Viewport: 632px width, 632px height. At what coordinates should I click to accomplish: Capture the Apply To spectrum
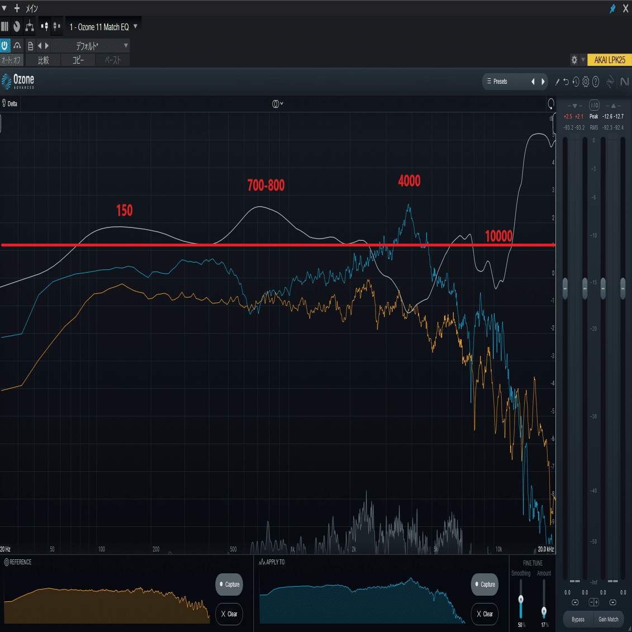tap(484, 585)
